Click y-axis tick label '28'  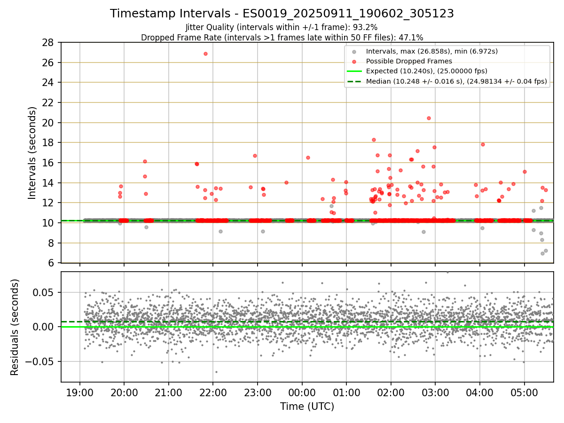pos(48,43)
